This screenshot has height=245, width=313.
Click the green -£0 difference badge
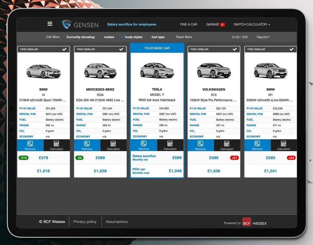coord(80,158)
